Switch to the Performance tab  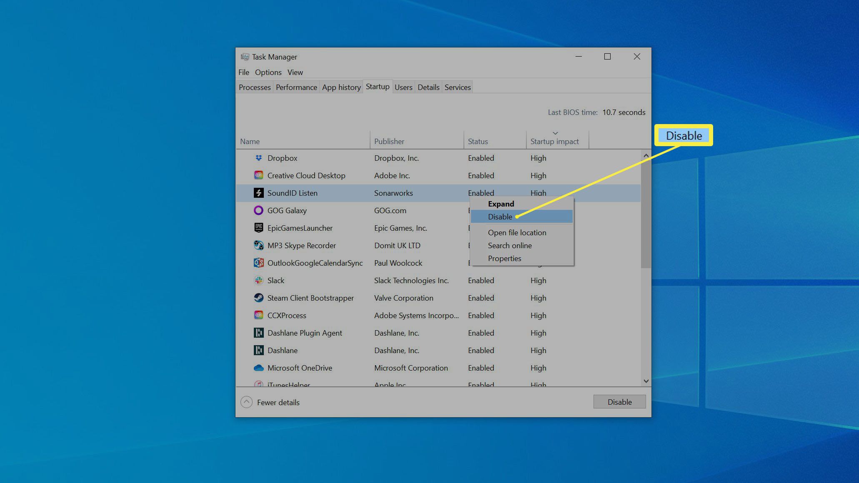pos(296,87)
